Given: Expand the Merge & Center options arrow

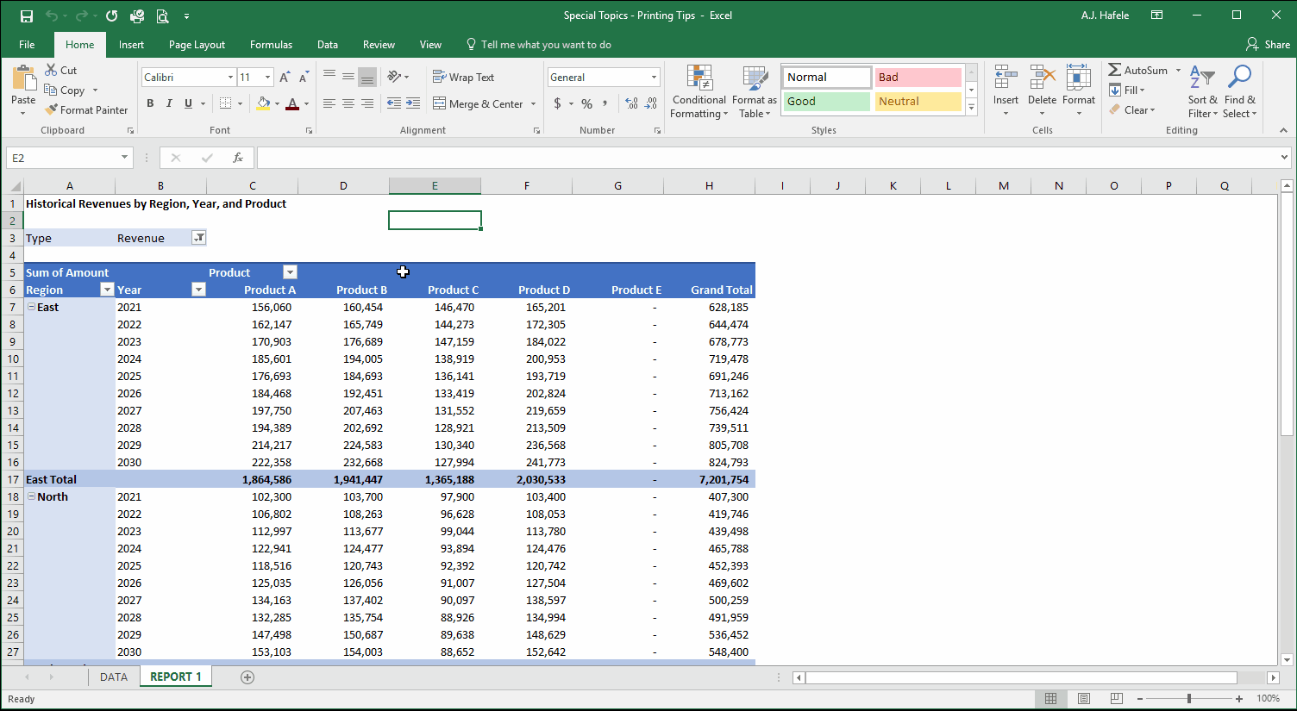Looking at the screenshot, I should click(x=533, y=104).
